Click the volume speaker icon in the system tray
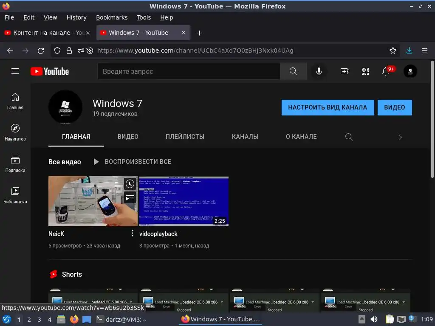Image resolution: width=435 pixels, height=326 pixels. pyautogui.click(x=374, y=319)
